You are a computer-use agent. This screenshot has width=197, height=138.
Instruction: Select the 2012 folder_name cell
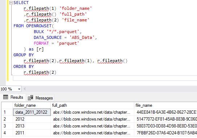(32, 119)
